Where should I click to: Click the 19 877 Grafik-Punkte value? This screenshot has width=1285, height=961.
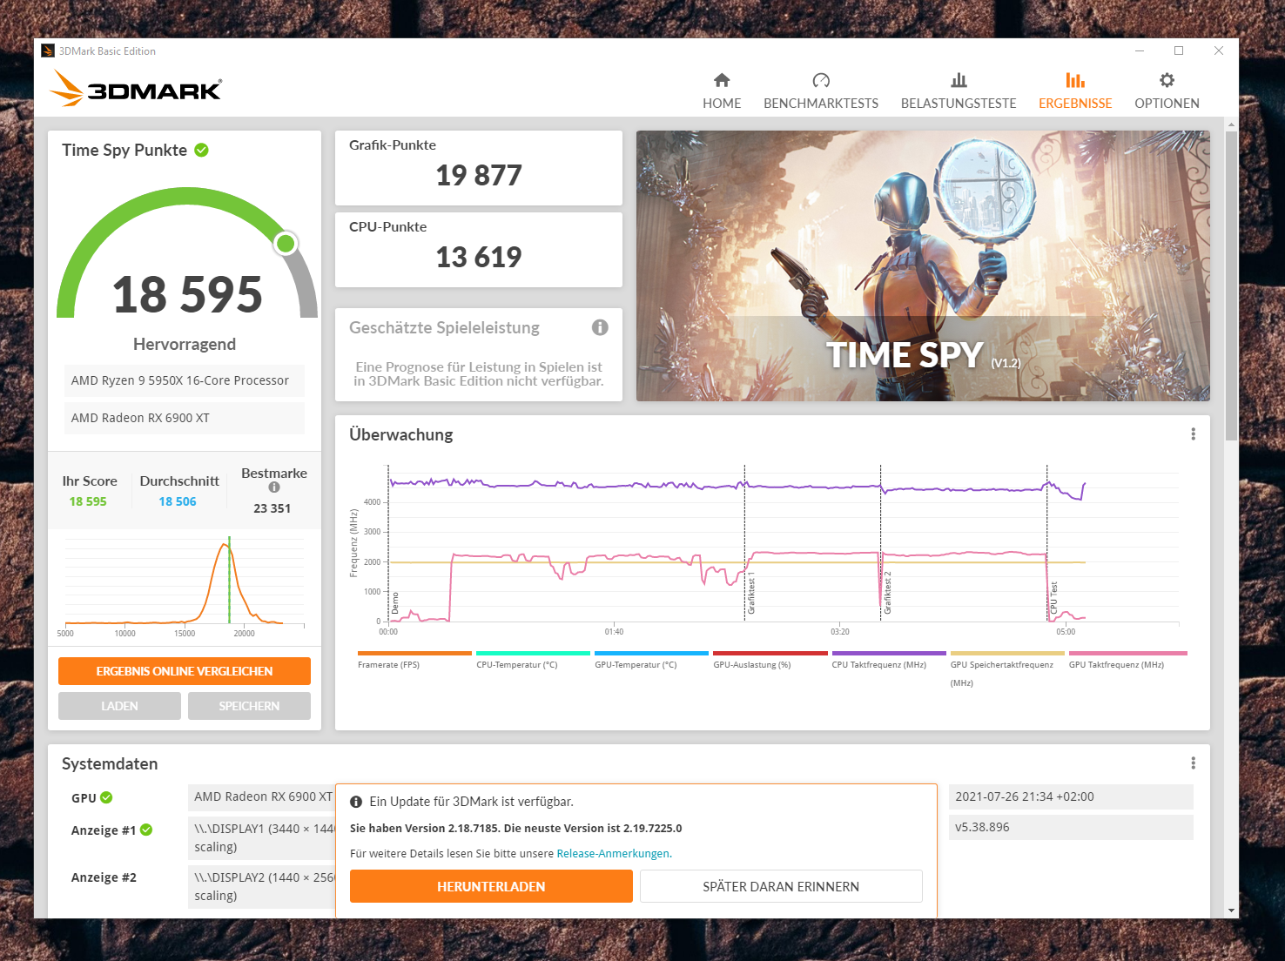479,176
